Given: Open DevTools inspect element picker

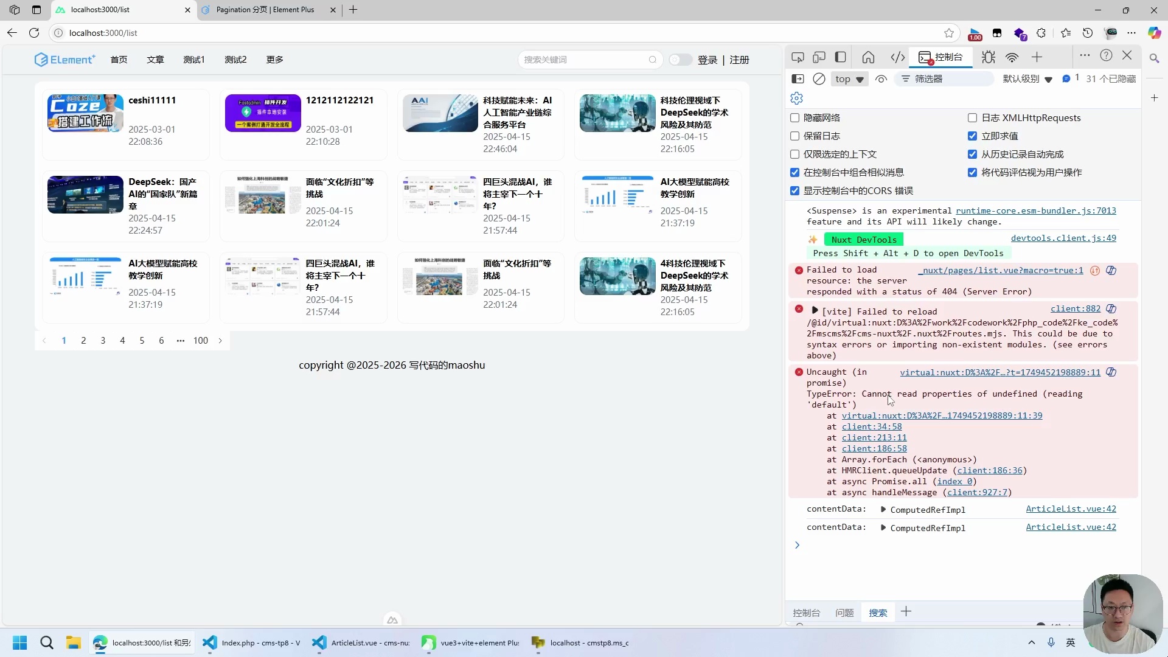Looking at the screenshot, I should 798,57.
